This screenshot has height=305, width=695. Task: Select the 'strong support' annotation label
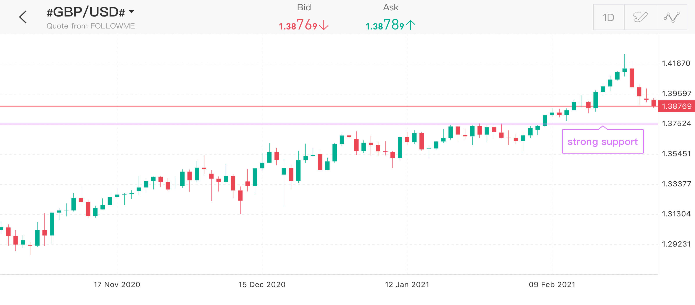(602, 142)
